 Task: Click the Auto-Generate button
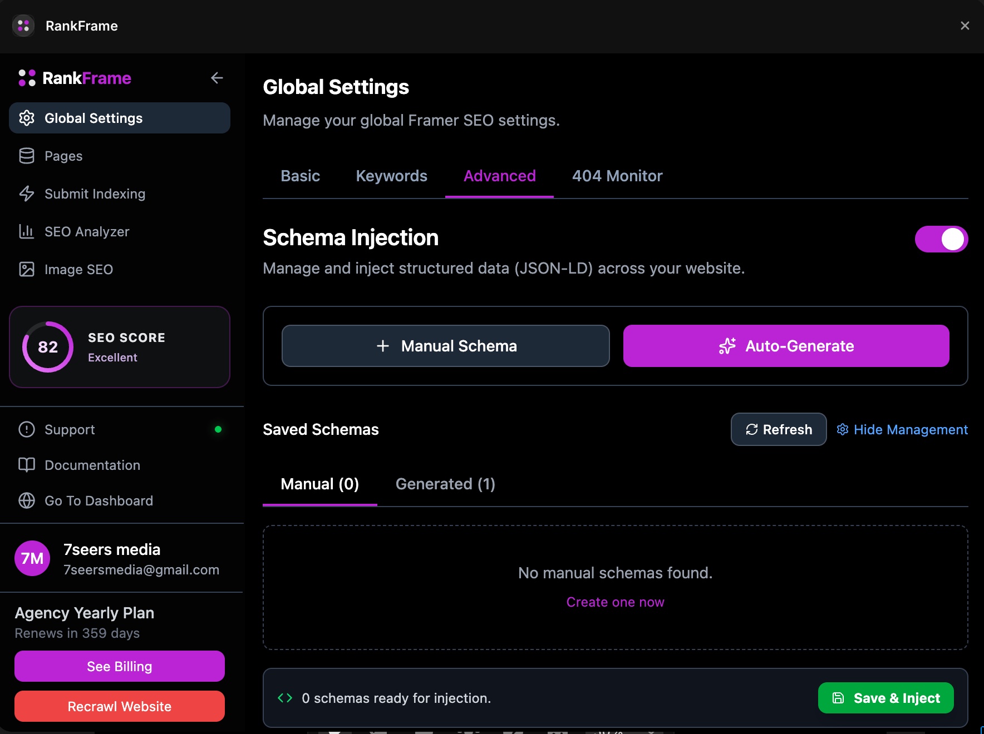tap(786, 346)
